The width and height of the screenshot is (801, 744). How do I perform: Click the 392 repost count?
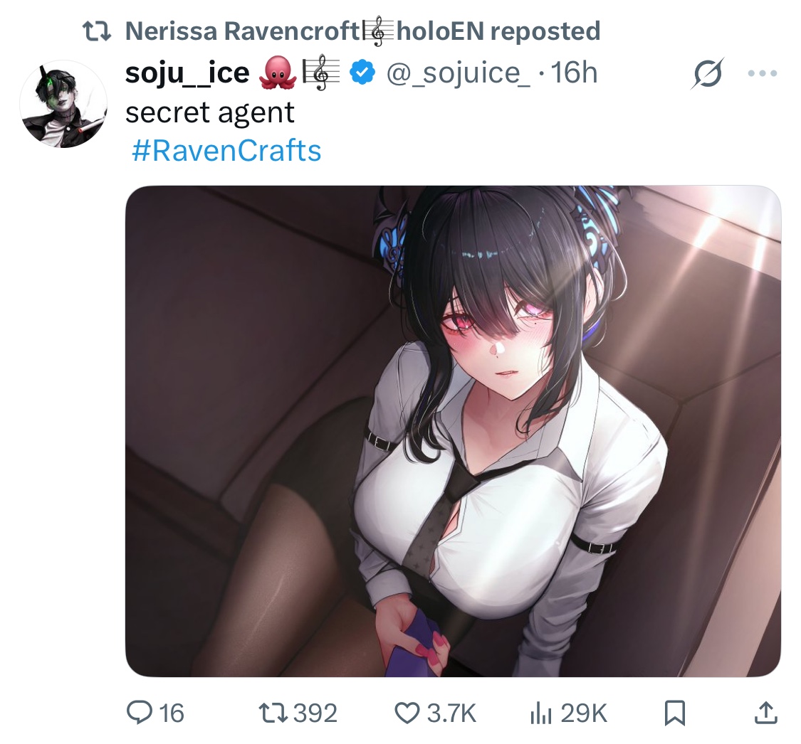[315, 713]
